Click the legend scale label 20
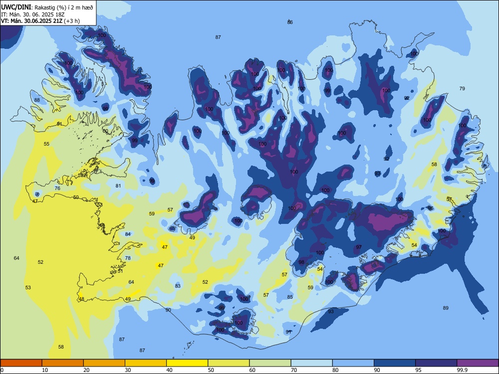The height and width of the screenshot is (374, 499). [86, 370]
